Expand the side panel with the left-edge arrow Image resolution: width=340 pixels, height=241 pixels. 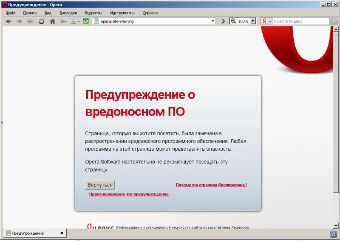pyautogui.click(x=2, y=122)
